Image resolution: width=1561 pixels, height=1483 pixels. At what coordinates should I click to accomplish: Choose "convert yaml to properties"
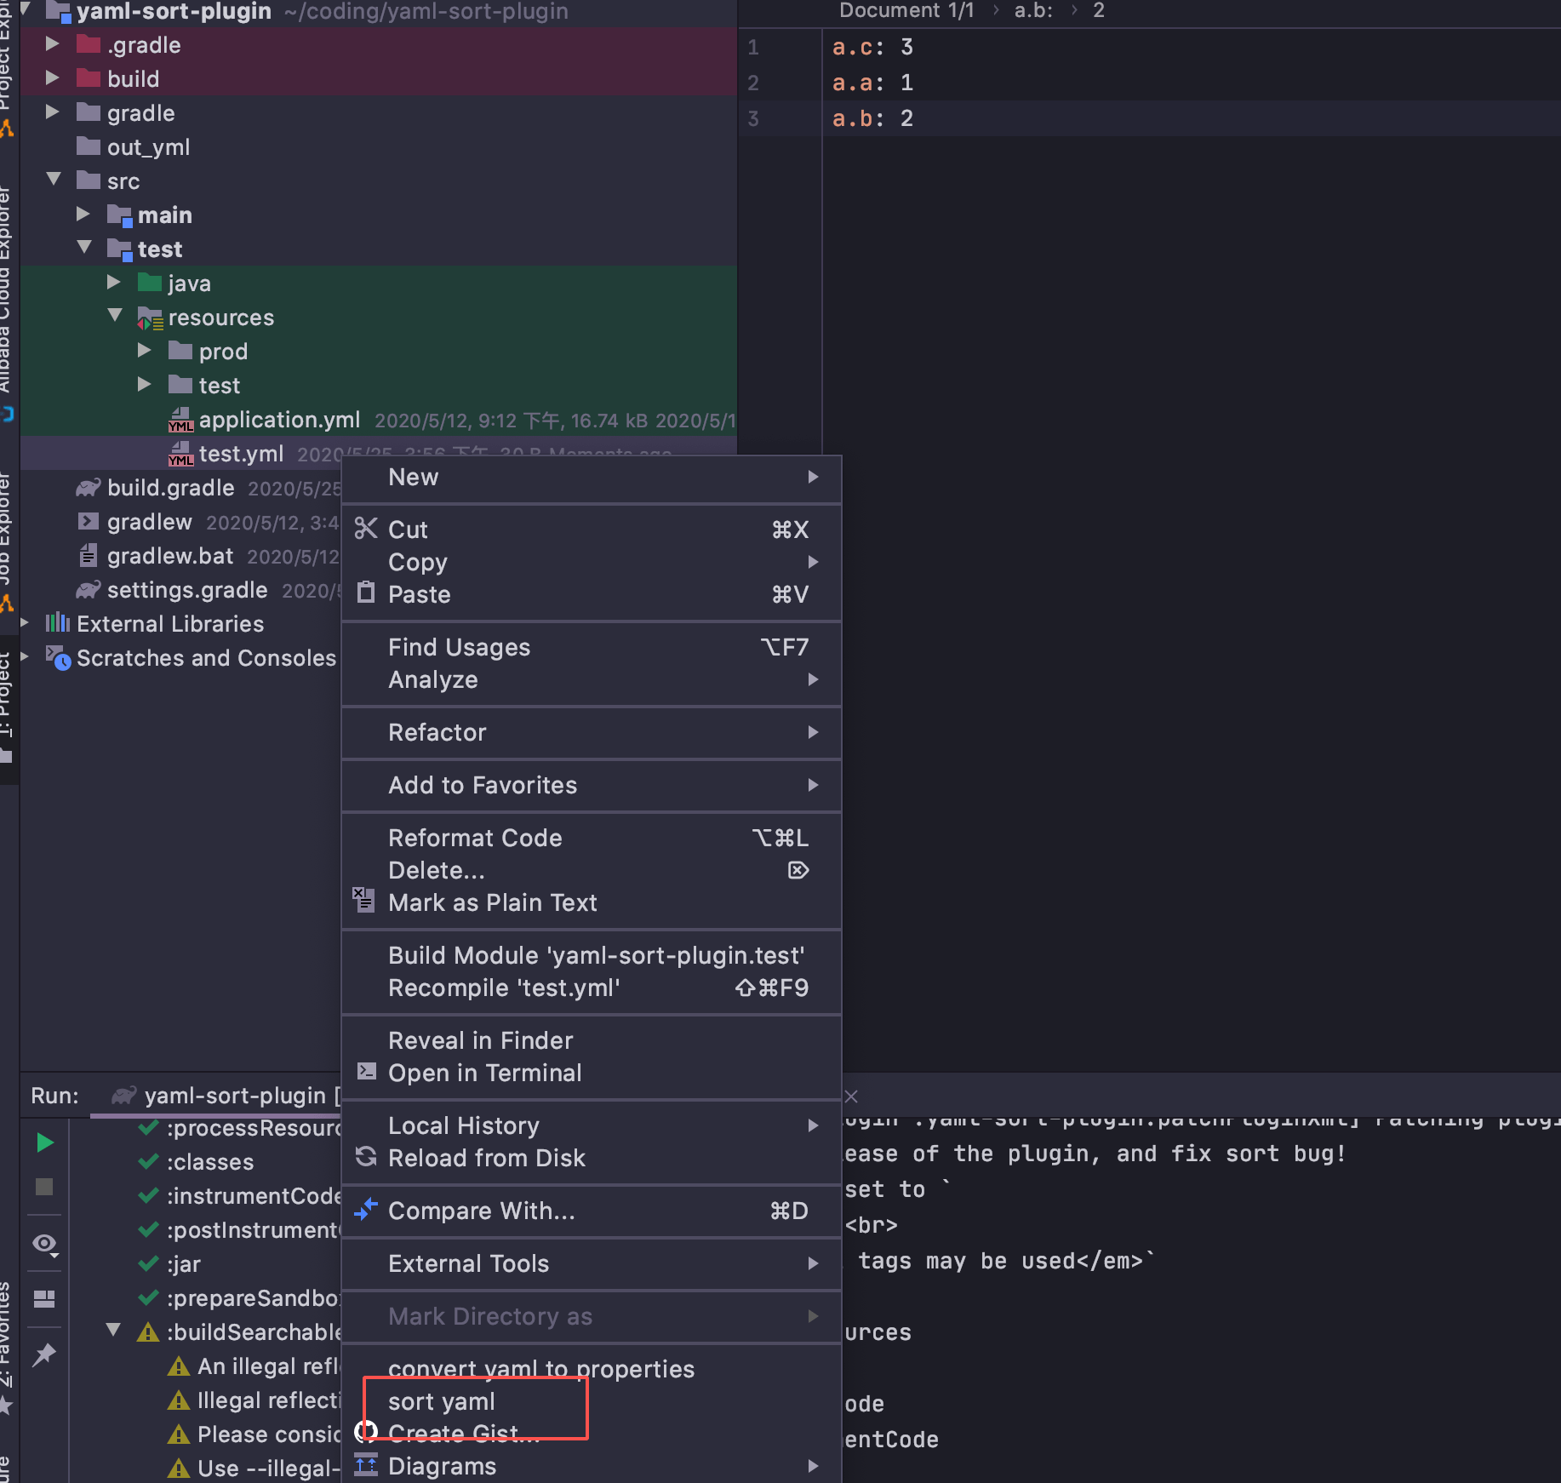[541, 1369]
